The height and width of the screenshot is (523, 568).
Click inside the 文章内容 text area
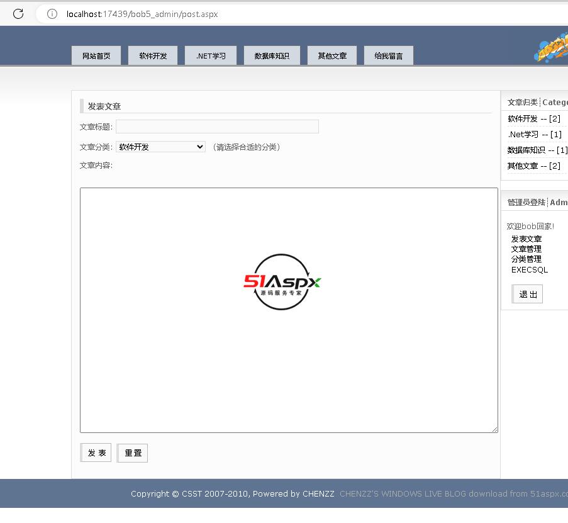(289, 310)
